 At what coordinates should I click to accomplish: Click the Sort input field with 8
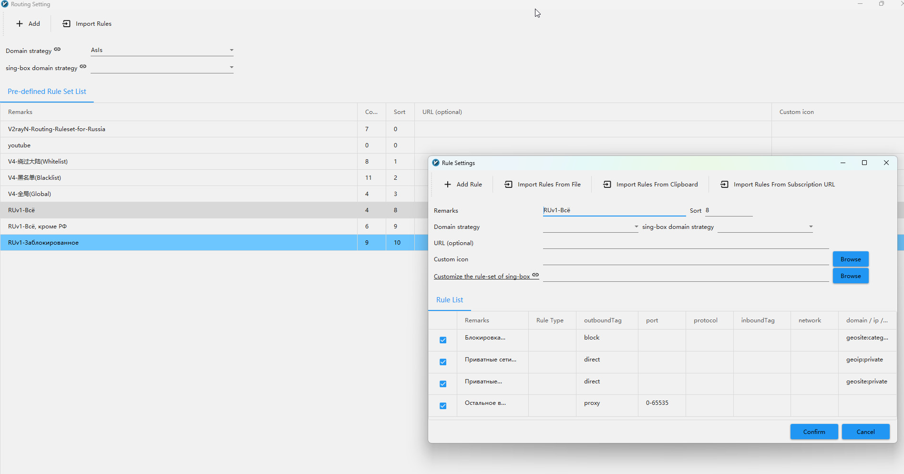[729, 210]
